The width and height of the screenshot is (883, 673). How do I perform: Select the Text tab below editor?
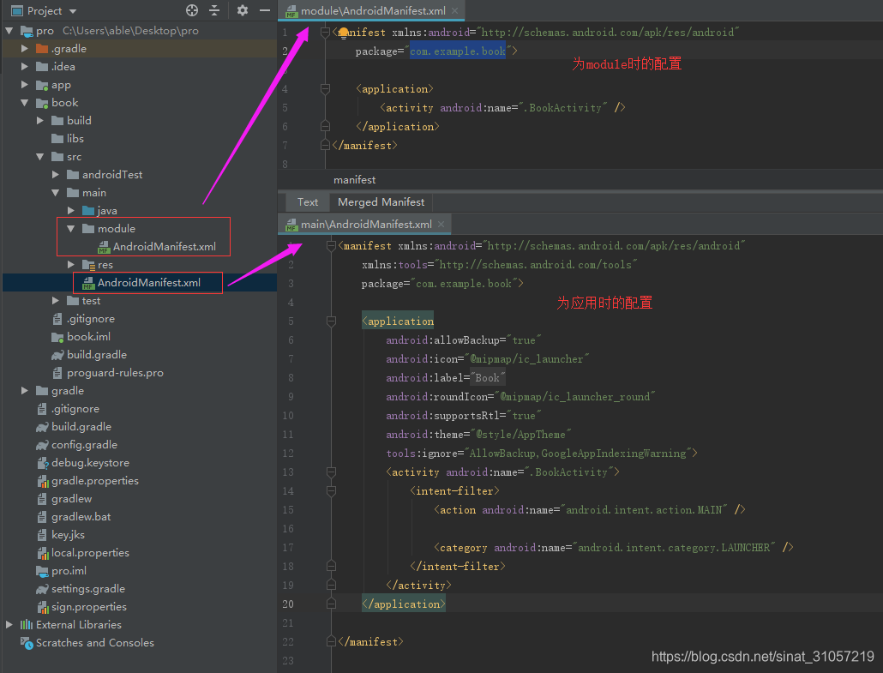(308, 202)
